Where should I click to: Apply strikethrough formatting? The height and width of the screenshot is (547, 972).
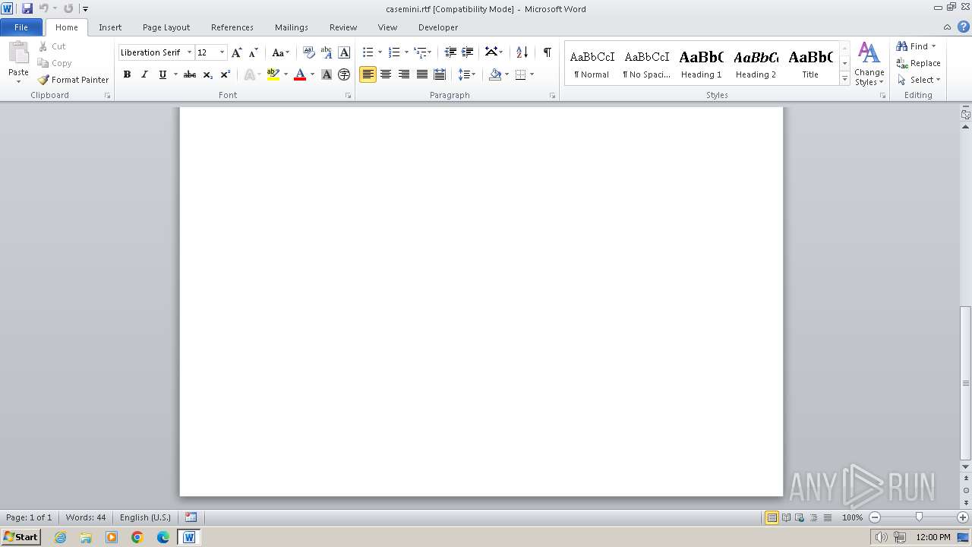tap(190, 74)
